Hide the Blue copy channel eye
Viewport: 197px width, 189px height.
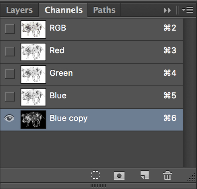coord(9,118)
